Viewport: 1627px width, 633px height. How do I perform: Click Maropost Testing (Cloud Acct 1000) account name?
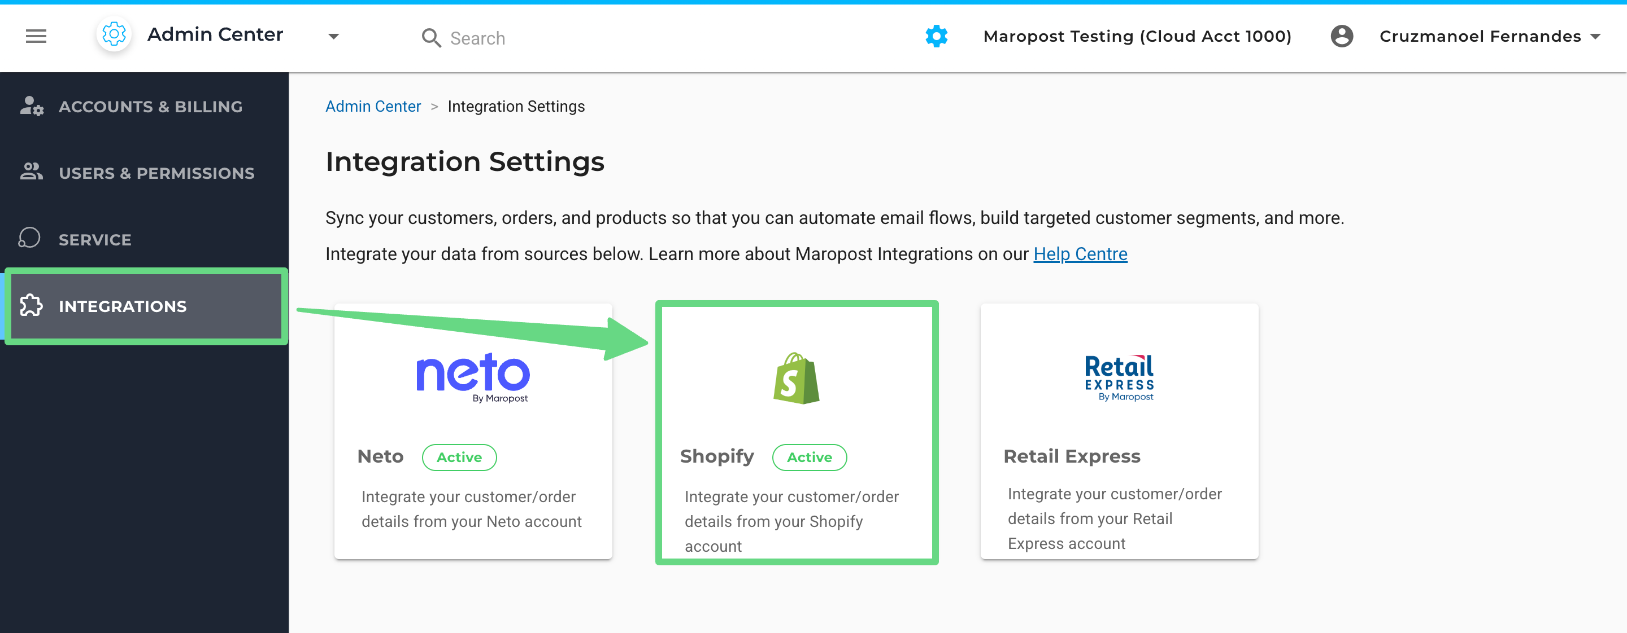1137,37
